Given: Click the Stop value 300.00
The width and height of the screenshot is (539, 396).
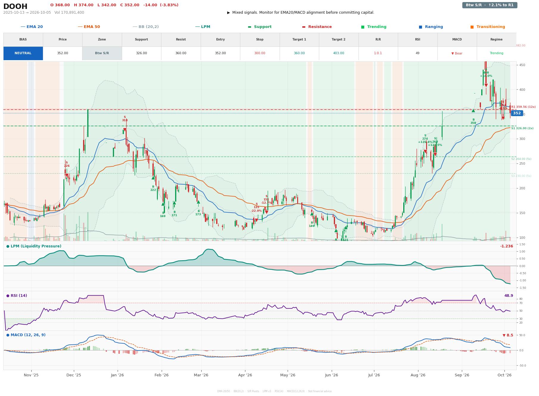Looking at the screenshot, I should (260, 53).
